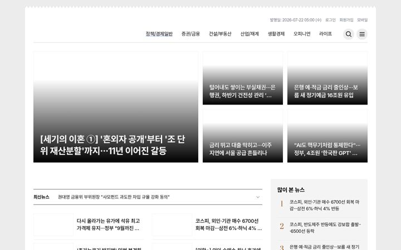Image resolution: width=401 pixels, height=250 pixels.
Task: Open rank 2 코스피, 반도체주 반등에도 article
Action: coord(325,228)
